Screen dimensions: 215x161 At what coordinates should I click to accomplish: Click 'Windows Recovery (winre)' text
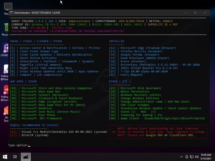141,95
